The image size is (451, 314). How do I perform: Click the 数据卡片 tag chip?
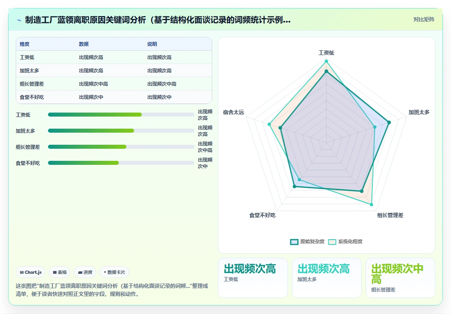[114, 272]
